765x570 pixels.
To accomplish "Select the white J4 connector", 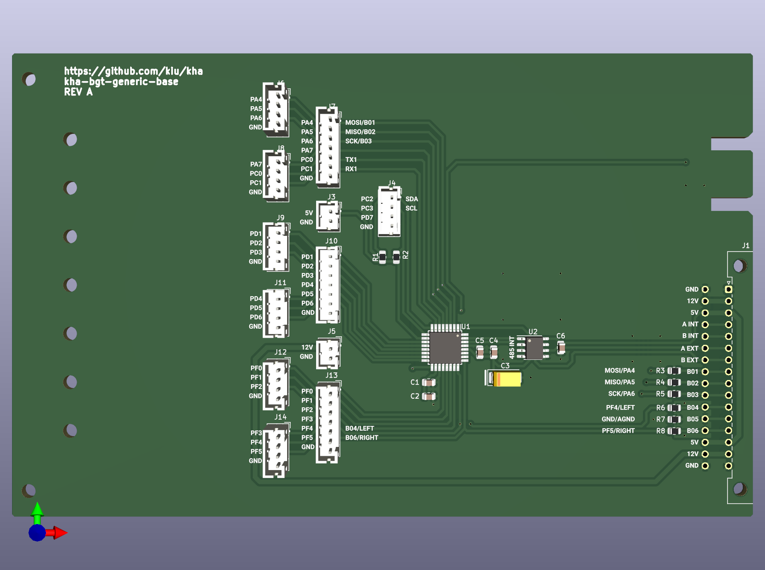I will pos(389,211).
